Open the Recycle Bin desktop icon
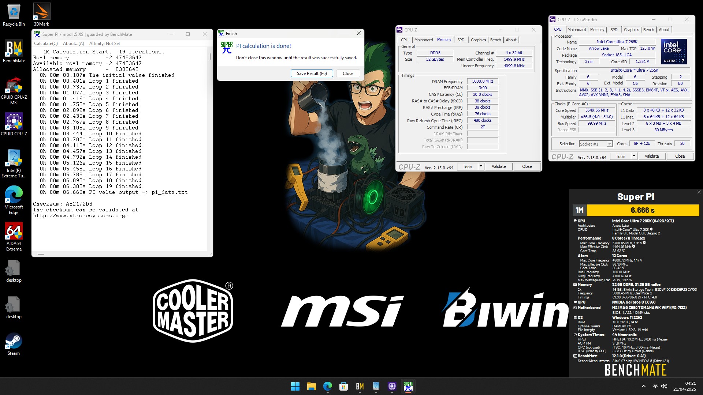703x395 pixels. [x=14, y=15]
